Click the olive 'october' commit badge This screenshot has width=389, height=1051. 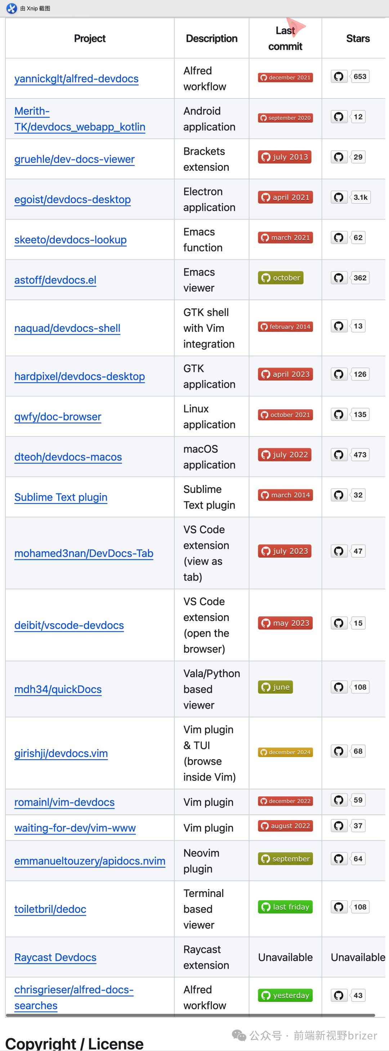click(281, 278)
